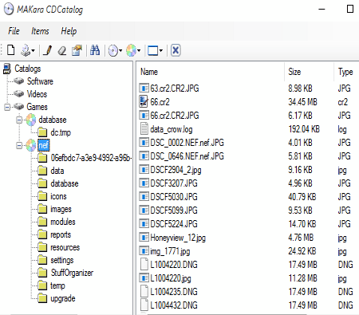The width and height of the screenshot is (359, 315).
Task: Select the database disc in tree
Action: point(53,120)
